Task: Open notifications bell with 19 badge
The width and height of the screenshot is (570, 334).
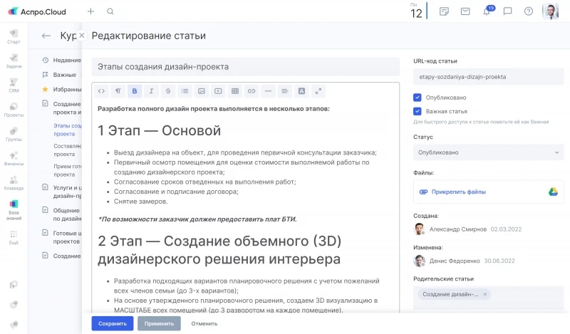Action: point(487,11)
